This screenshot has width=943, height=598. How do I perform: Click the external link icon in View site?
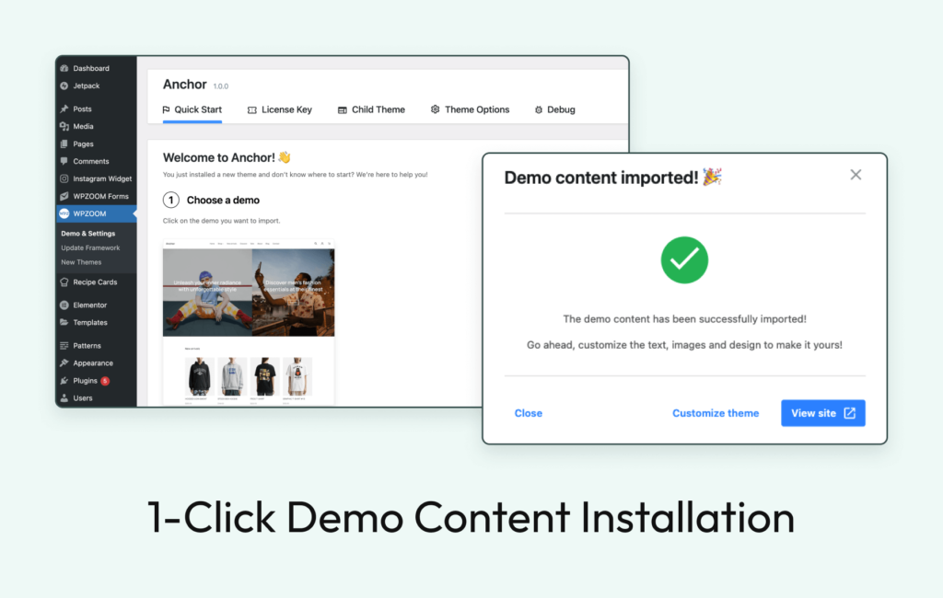pos(850,413)
